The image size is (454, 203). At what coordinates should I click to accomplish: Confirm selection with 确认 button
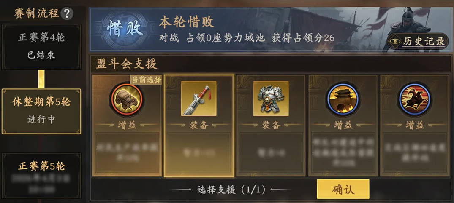(x=343, y=189)
